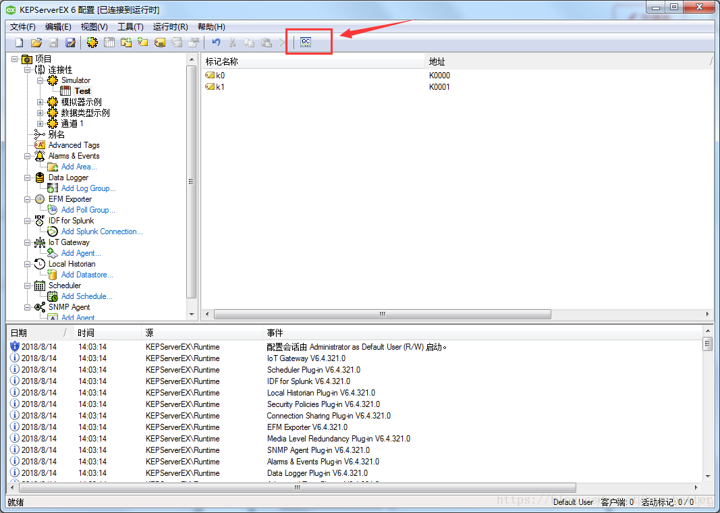Open the 视图(V) menu
Screen dimensions: 720x513
pyautogui.click(x=94, y=26)
